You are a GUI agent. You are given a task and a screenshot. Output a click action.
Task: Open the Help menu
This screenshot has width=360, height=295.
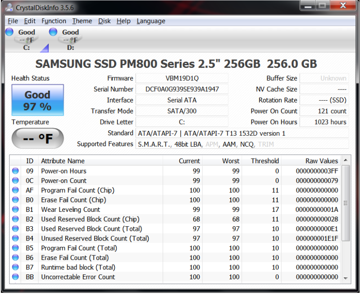123,21
